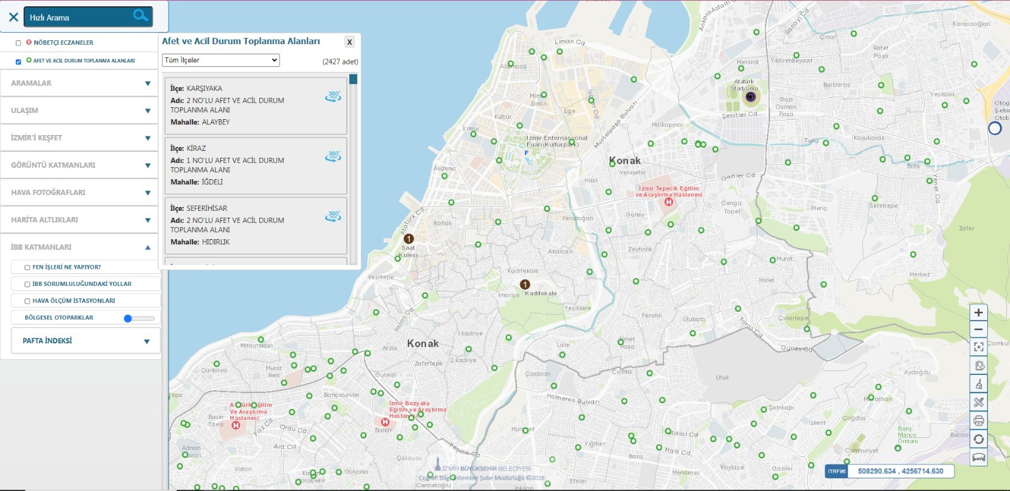Open the Tüm İlçeler district dropdown

tap(220, 60)
